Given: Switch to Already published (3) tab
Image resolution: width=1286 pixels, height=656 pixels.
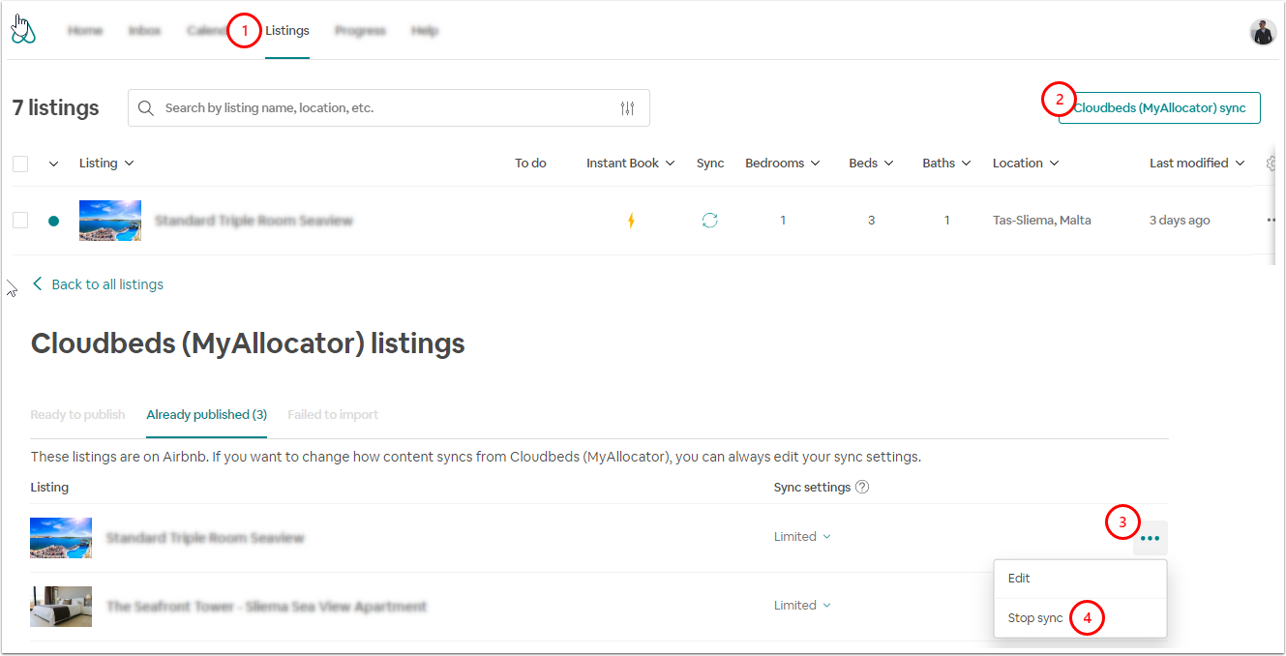Looking at the screenshot, I should [x=207, y=415].
